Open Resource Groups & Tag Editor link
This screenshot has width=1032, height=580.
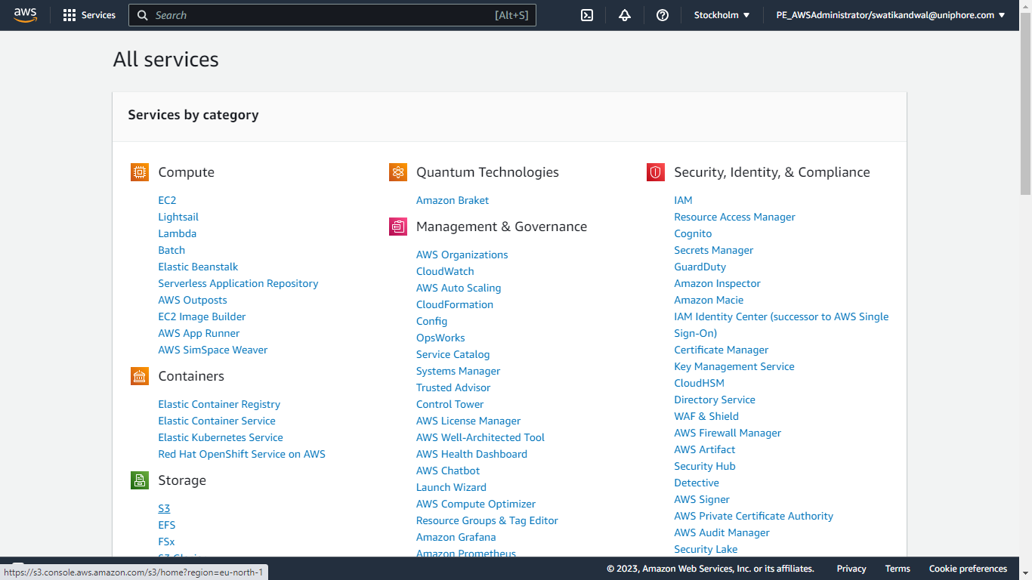point(487,520)
